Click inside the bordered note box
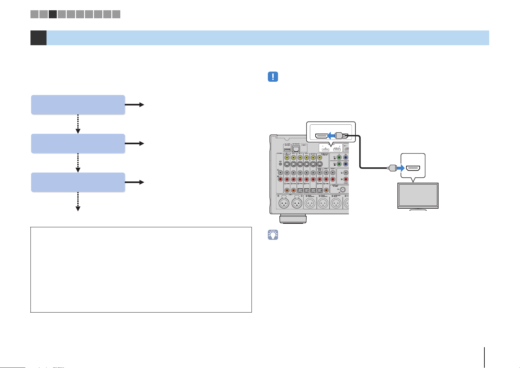The image size is (520, 368). pos(141,270)
